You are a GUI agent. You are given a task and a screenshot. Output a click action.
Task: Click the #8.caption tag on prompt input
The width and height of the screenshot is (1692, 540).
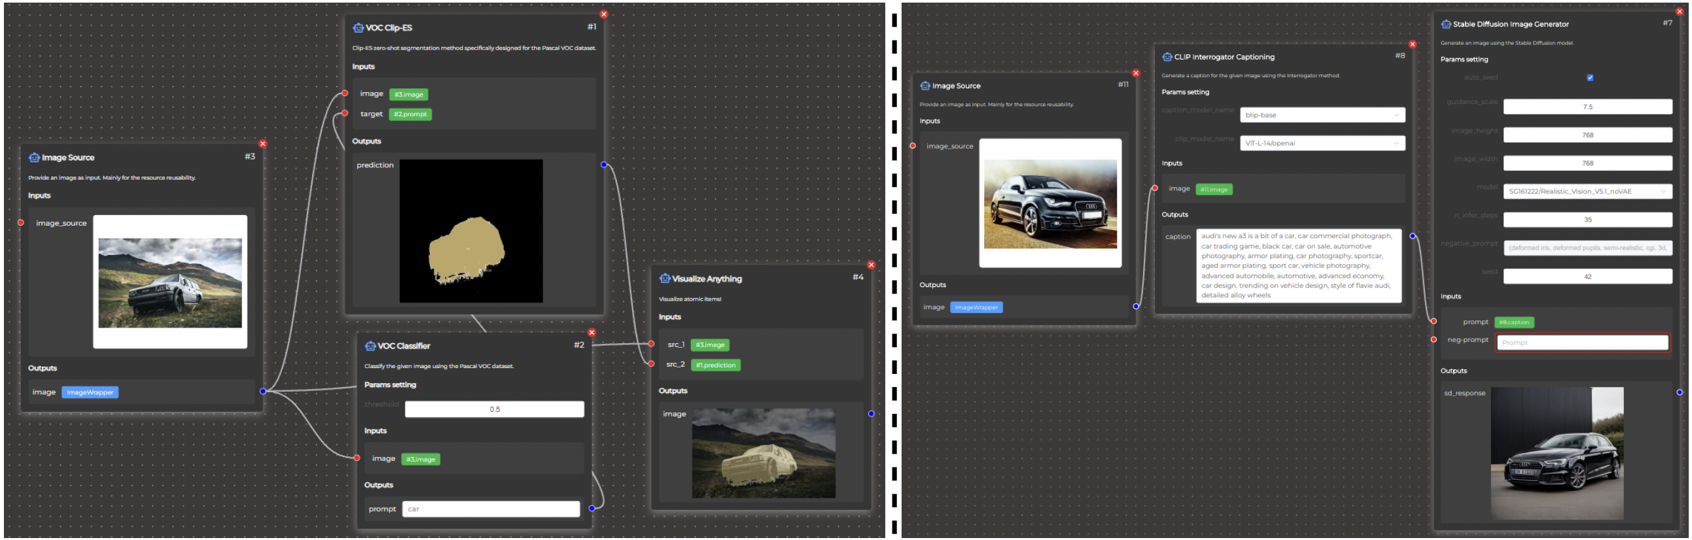[1514, 322]
